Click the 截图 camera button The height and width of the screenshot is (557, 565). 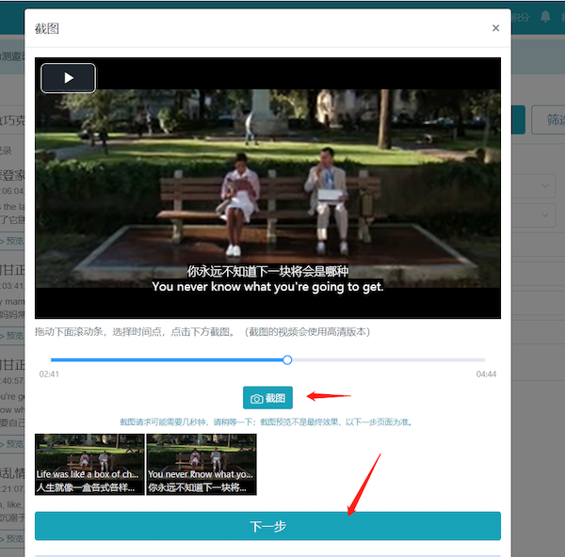(x=267, y=398)
